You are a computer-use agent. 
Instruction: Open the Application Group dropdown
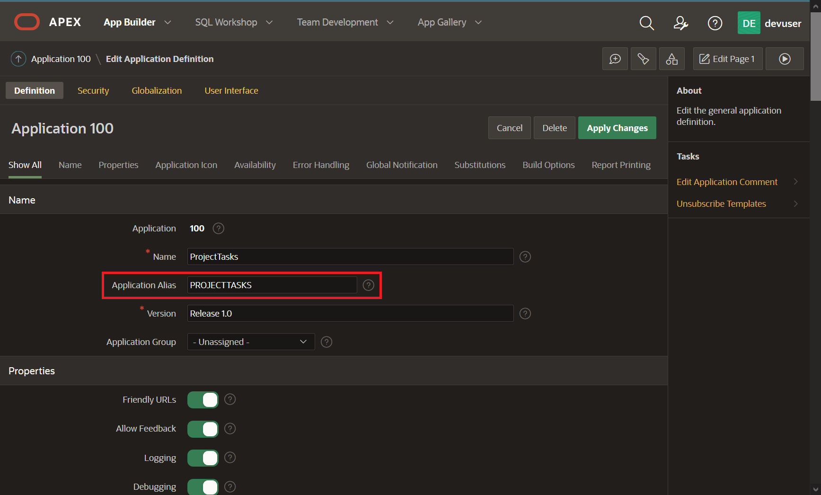251,342
